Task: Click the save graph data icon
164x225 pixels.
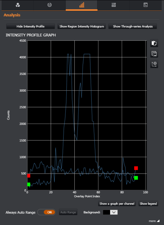Action: pyautogui.click(x=154, y=54)
